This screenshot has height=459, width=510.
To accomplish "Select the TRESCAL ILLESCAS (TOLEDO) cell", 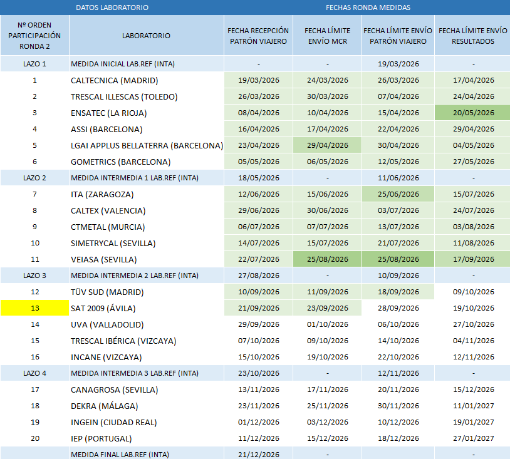I will pos(147,96).
